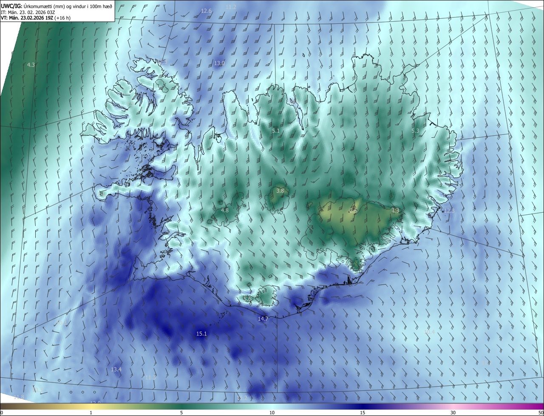Click the 5.6 value near the southern glacier
The width and height of the screenshot is (544, 416).
pos(248,299)
